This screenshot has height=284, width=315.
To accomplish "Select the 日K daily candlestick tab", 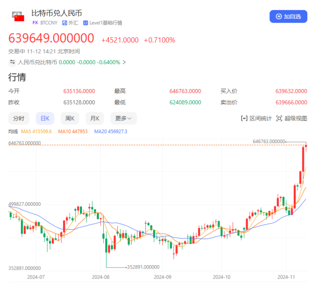I will pyautogui.click(x=45, y=119).
